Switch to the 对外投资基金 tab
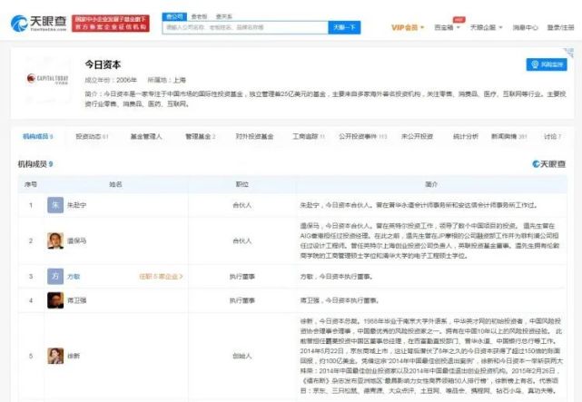The height and width of the screenshot is (402, 582). point(254,136)
